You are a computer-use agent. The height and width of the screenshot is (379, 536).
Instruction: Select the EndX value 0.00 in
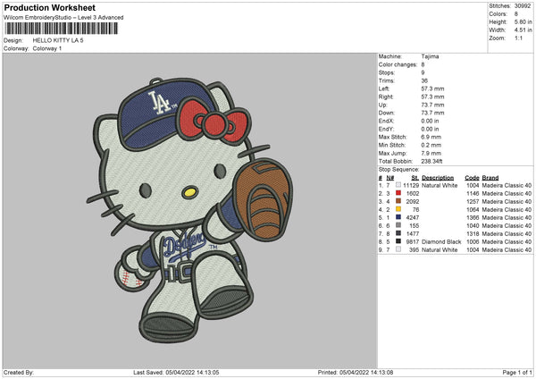point(430,121)
